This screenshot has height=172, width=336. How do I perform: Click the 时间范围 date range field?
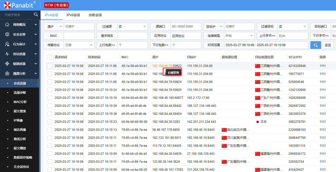[266, 45]
